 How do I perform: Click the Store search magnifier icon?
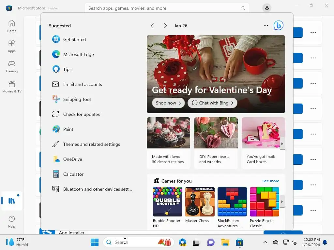click(x=243, y=8)
